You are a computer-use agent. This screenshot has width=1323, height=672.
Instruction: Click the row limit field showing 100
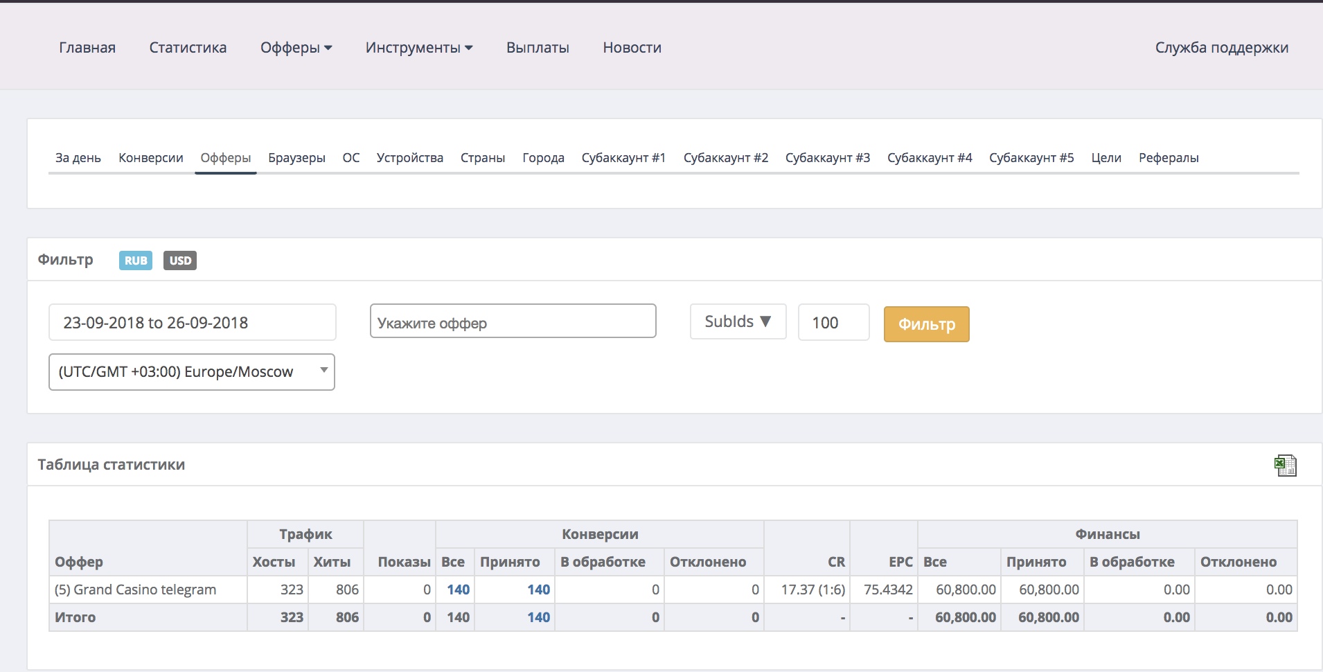click(x=833, y=323)
